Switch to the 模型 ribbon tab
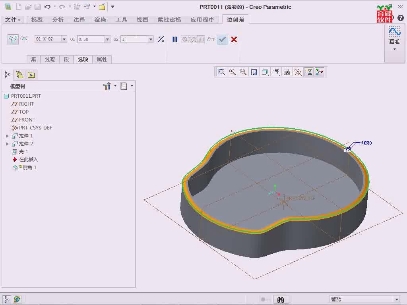This screenshot has width=407, height=305. pos(37,20)
